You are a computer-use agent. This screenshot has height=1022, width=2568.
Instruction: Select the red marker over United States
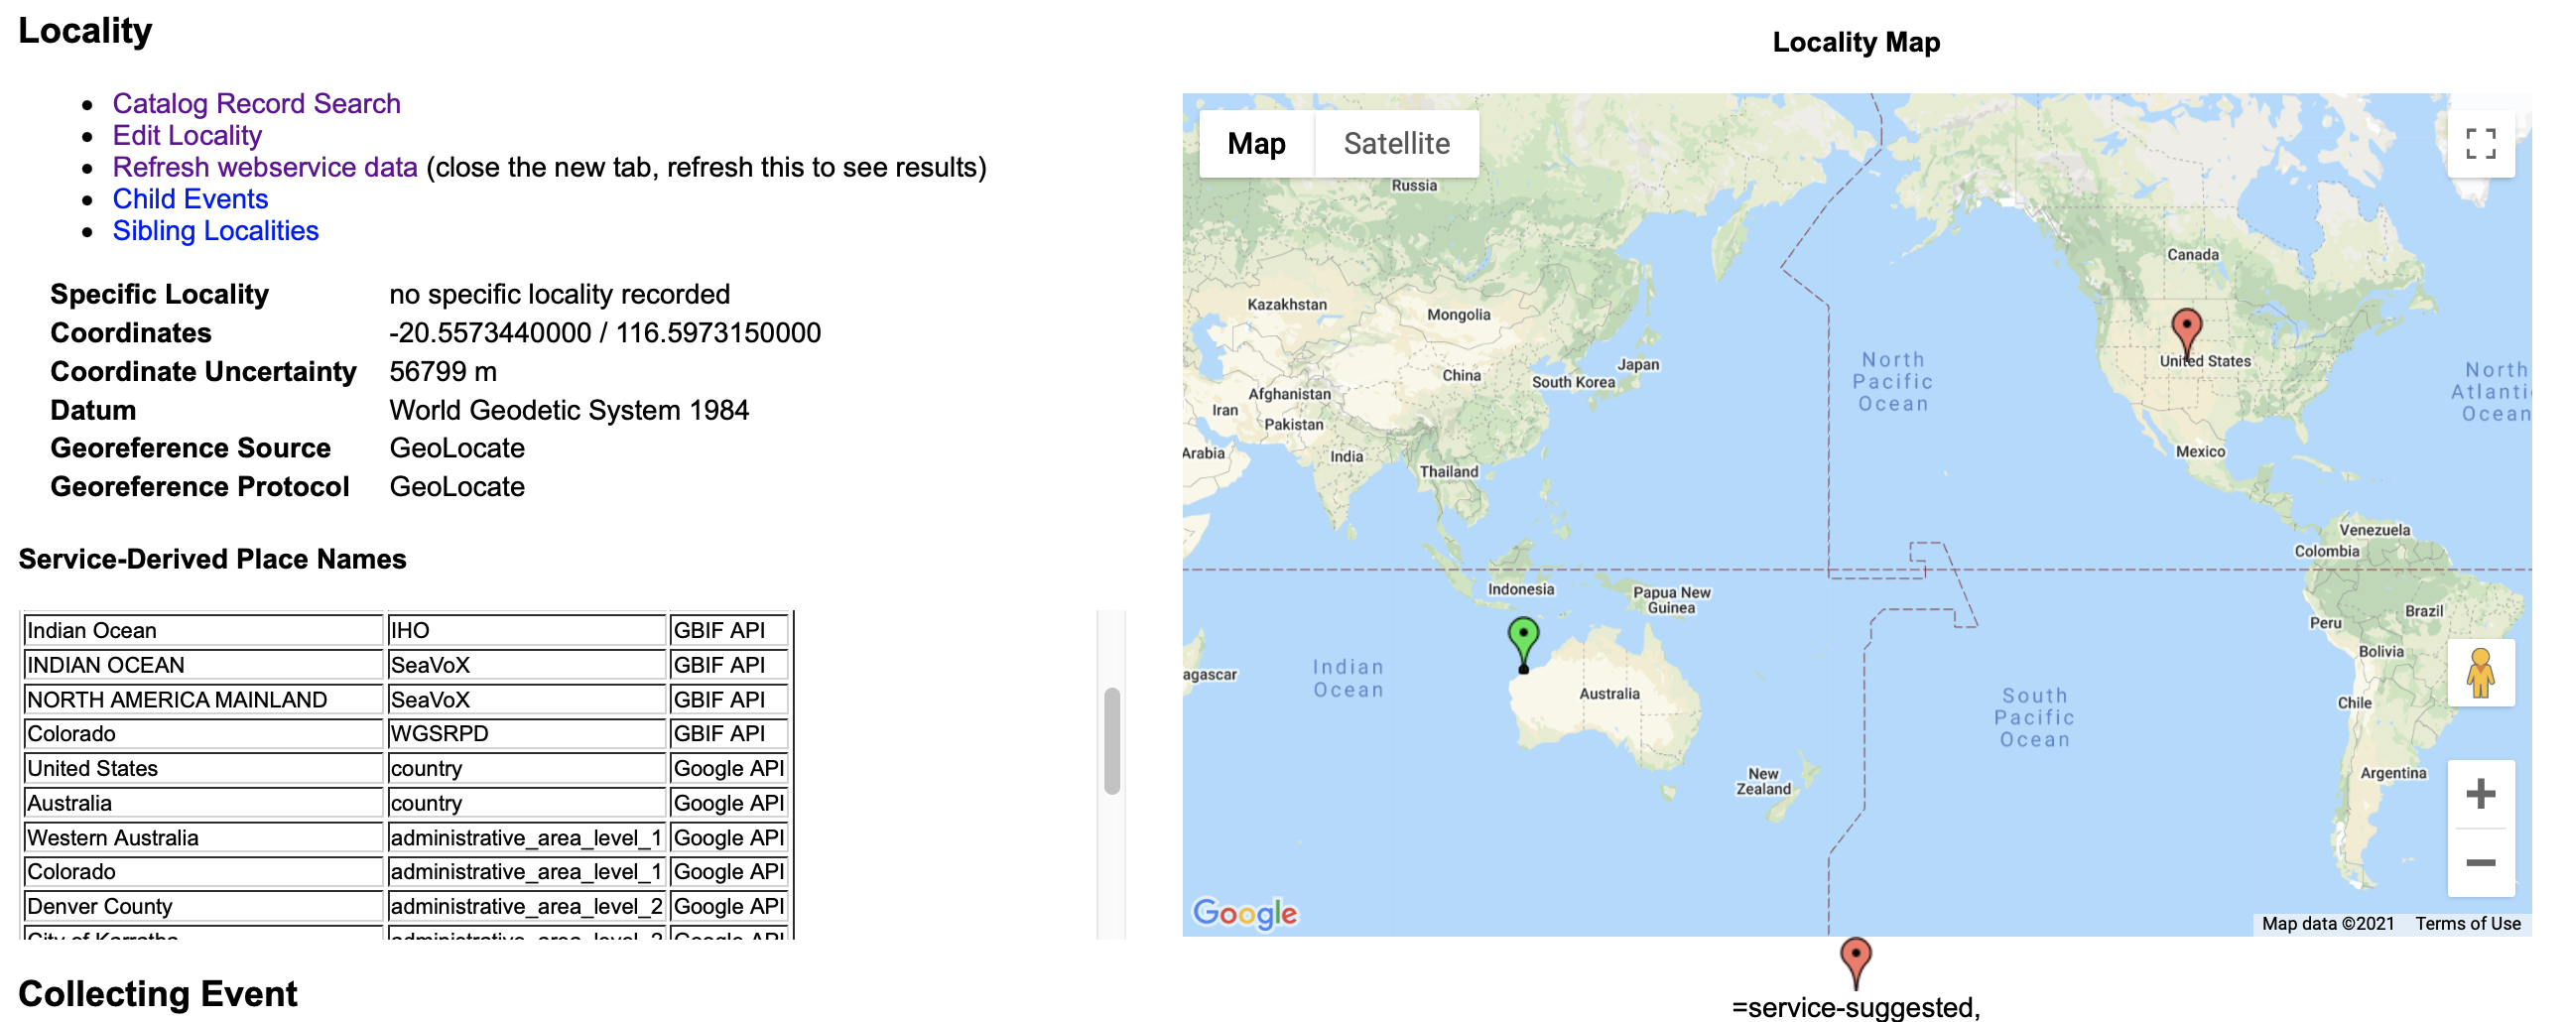tap(2186, 333)
